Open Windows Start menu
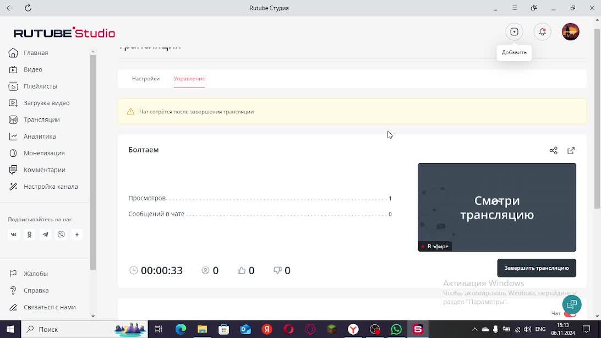This screenshot has width=601, height=338. click(x=10, y=329)
